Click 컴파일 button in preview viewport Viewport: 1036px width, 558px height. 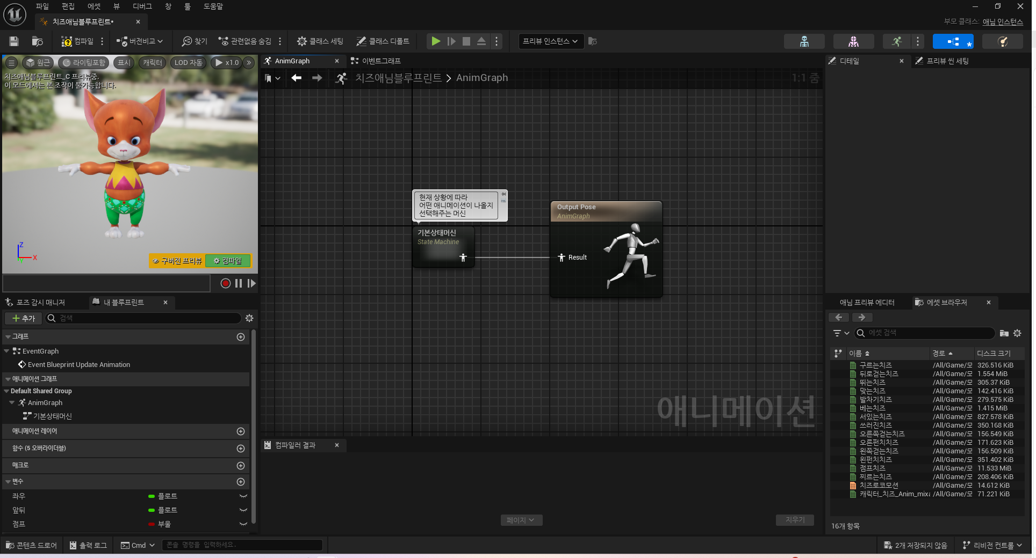[228, 261]
